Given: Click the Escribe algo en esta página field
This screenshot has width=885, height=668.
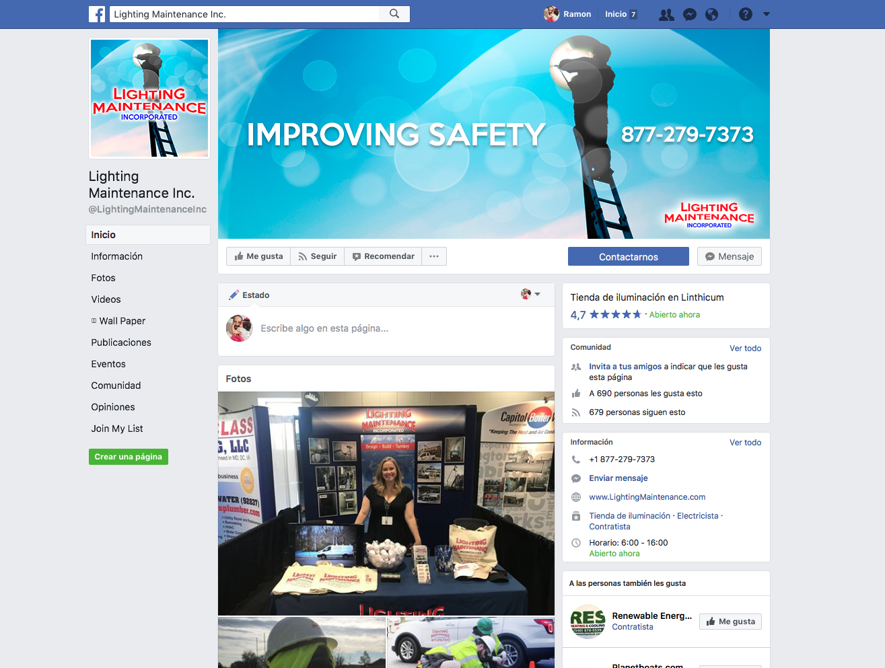Looking at the screenshot, I should (x=404, y=328).
